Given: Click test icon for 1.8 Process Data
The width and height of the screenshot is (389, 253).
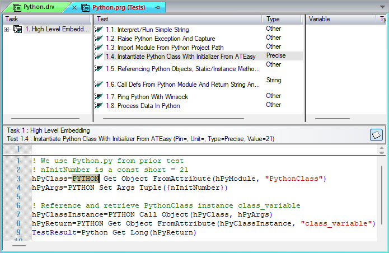Looking at the screenshot, I should [x=99, y=105].
